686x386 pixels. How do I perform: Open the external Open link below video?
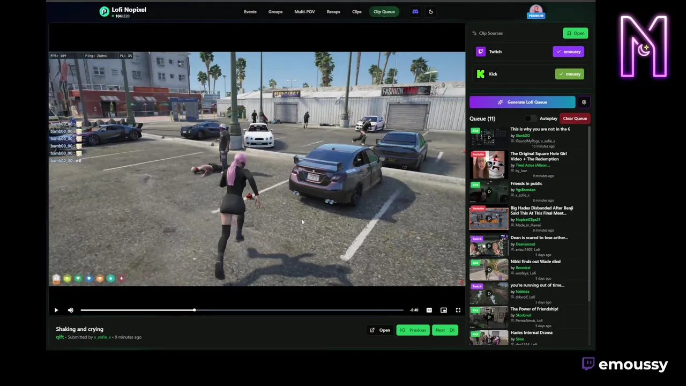click(x=380, y=330)
